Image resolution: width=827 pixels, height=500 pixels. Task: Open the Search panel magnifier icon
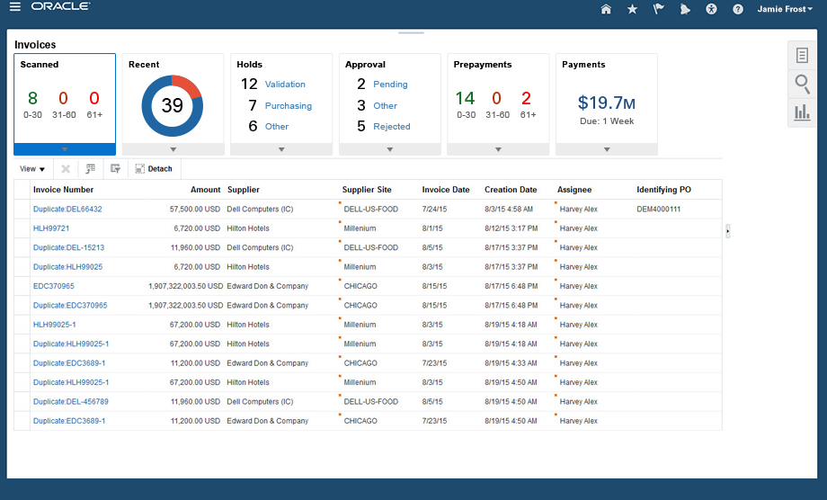802,85
